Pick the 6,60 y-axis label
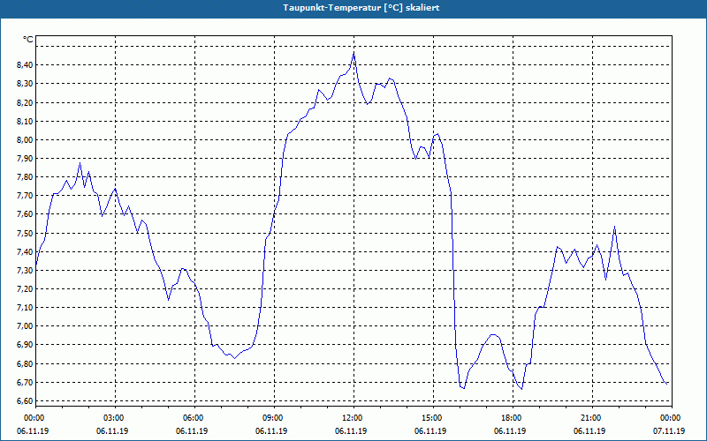 click(25, 401)
